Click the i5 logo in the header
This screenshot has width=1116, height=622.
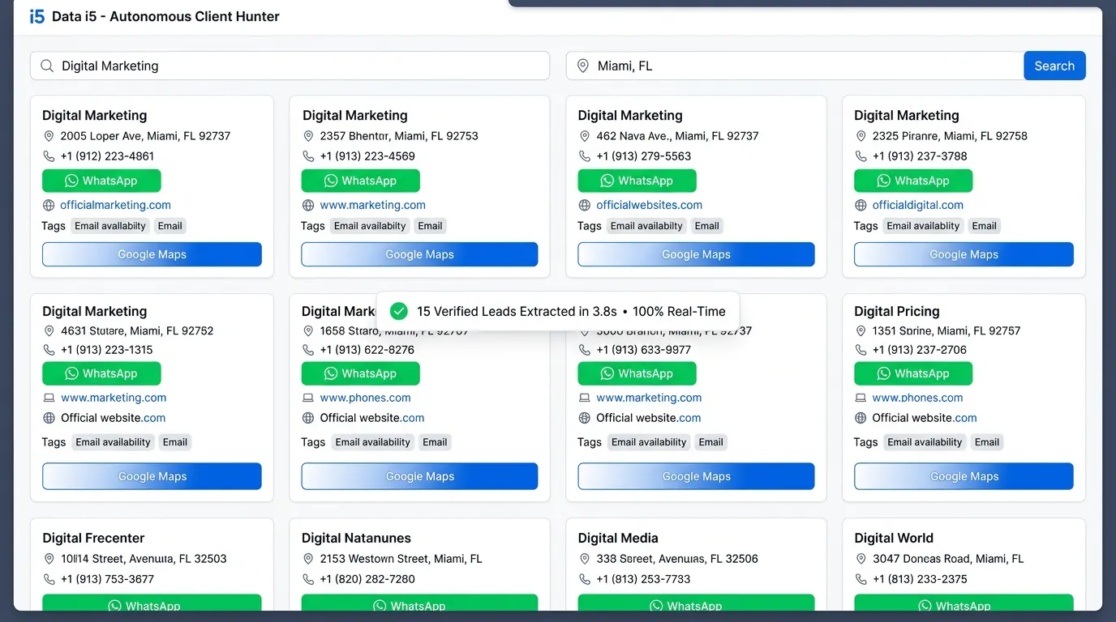tap(37, 16)
